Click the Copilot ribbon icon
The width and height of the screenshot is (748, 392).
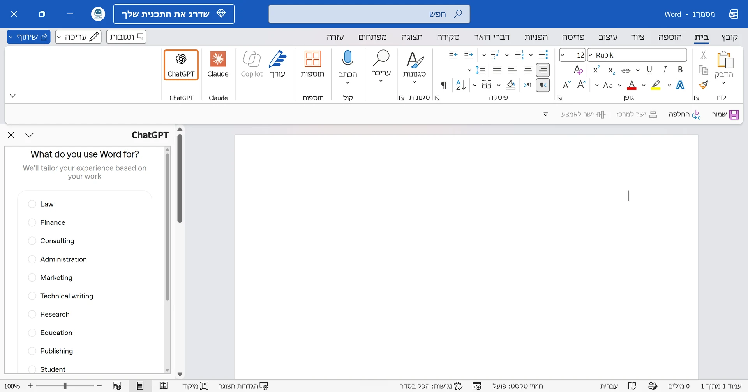(x=252, y=65)
